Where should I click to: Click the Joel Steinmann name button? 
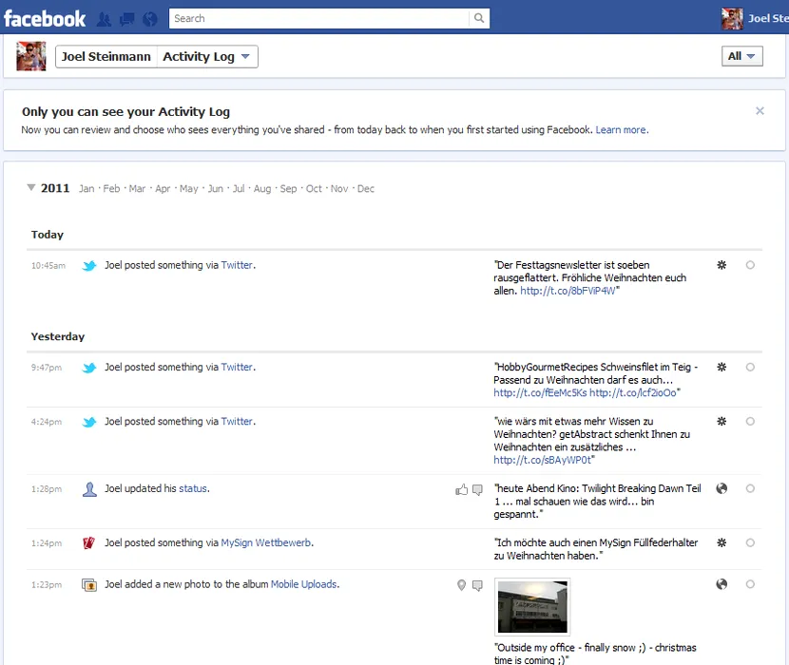click(x=106, y=56)
